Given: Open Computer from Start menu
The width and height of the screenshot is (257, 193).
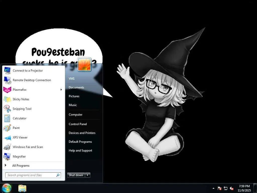Looking at the screenshot, I should tap(76, 115).
